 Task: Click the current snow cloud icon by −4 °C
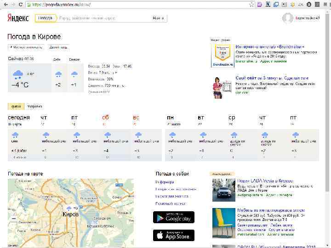click(18, 74)
